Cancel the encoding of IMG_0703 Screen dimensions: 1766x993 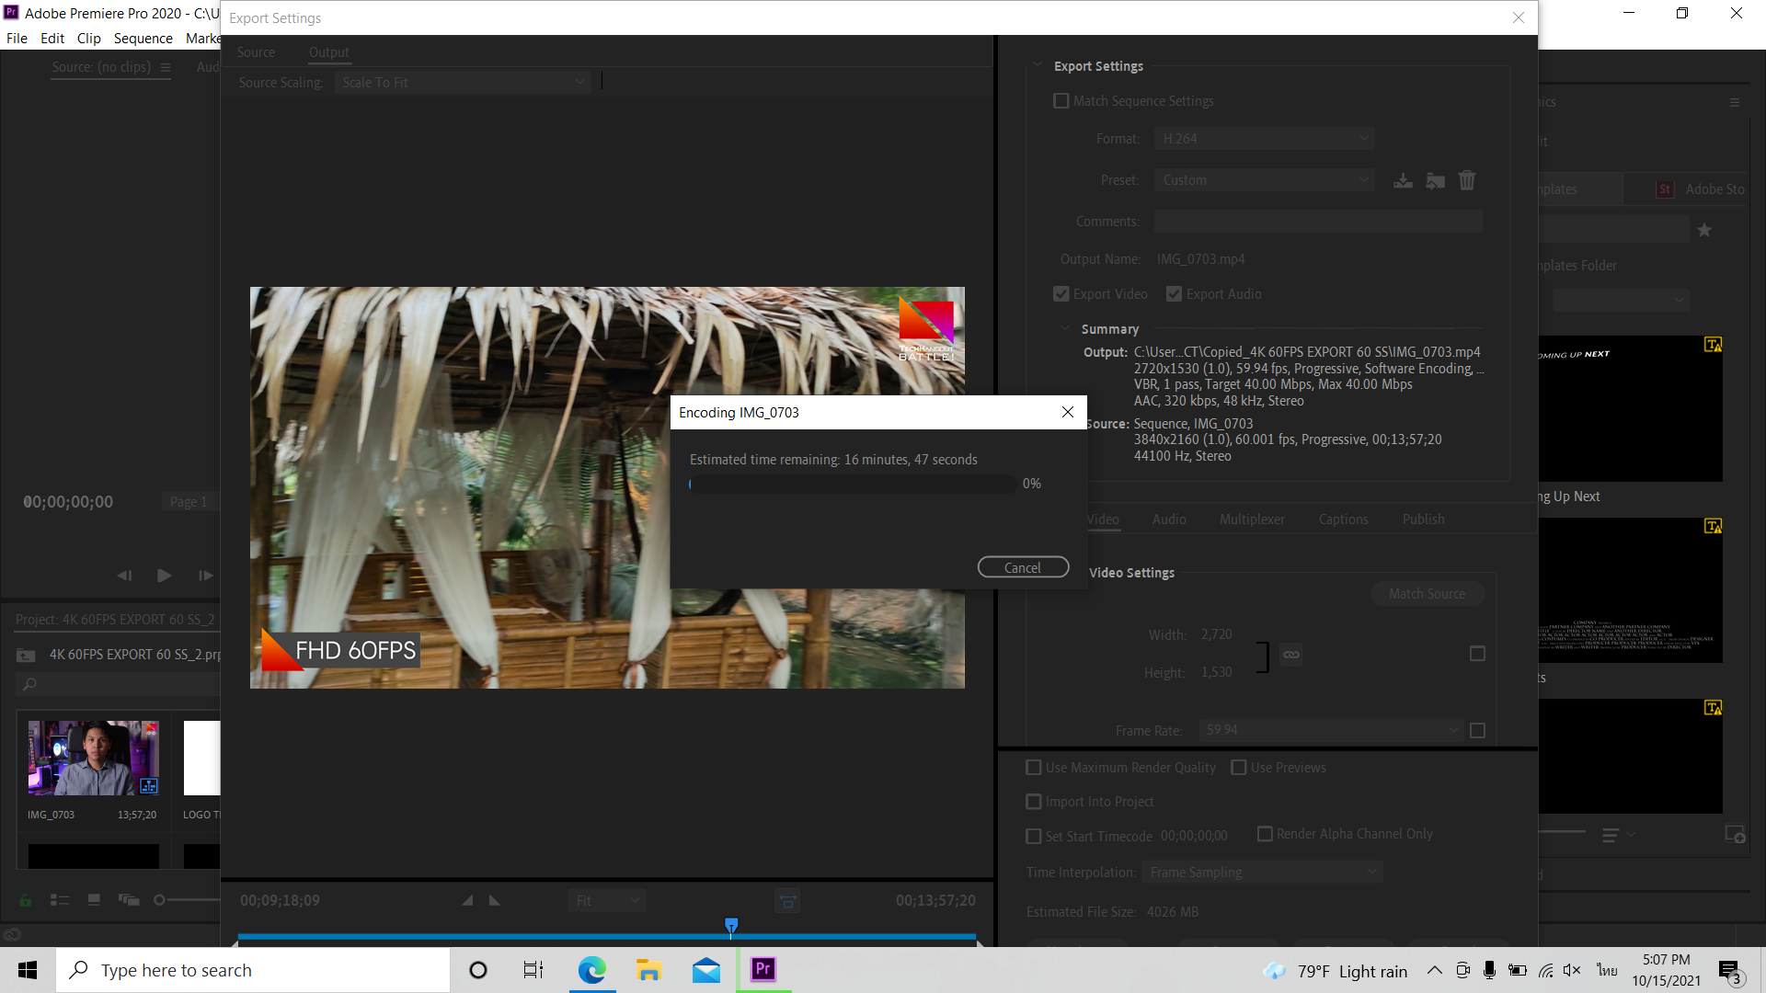pyautogui.click(x=1023, y=567)
